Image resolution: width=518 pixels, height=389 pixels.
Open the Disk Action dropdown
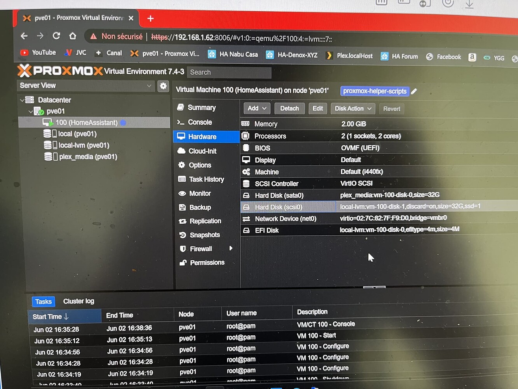tap(352, 109)
